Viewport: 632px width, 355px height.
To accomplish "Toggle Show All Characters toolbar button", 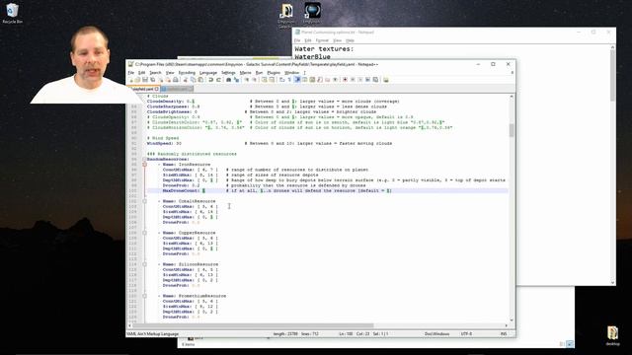I will click(289, 80).
